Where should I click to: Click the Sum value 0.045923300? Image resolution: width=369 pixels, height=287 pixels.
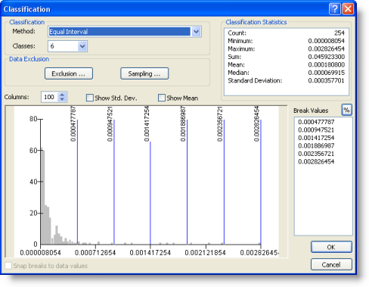[x=327, y=57]
